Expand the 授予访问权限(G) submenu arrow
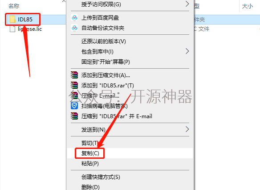 187,4
